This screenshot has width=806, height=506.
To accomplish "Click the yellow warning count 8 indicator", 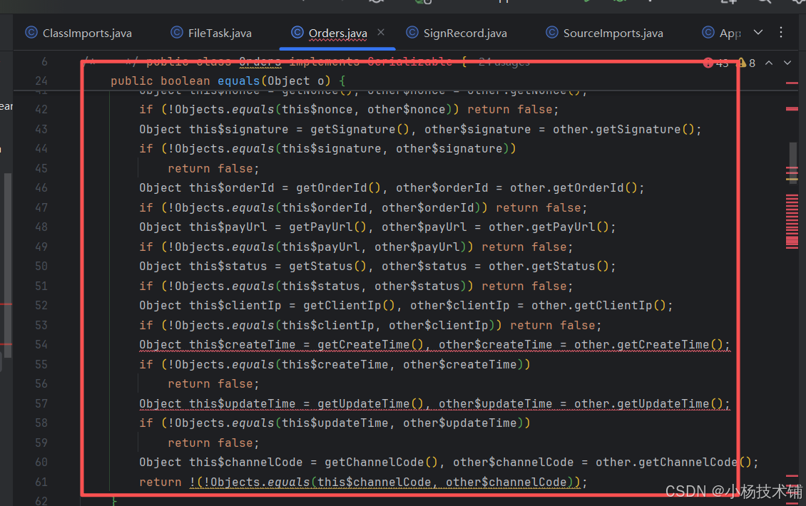I will [x=747, y=63].
